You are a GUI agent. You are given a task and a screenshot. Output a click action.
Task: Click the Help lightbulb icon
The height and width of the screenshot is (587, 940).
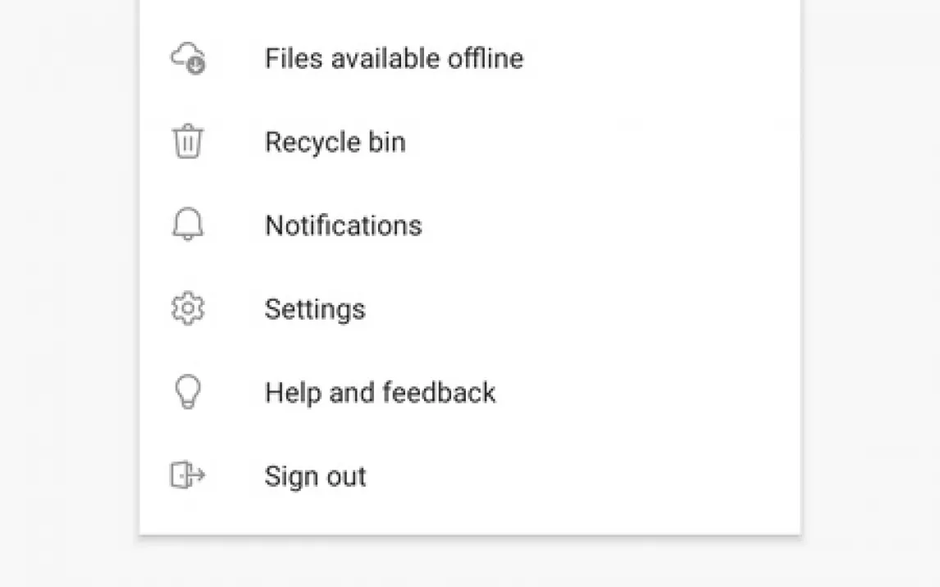[x=187, y=393]
